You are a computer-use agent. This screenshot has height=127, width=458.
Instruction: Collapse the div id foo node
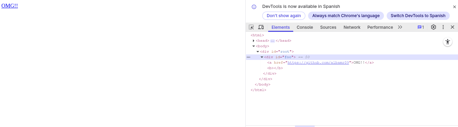(x=262, y=57)
